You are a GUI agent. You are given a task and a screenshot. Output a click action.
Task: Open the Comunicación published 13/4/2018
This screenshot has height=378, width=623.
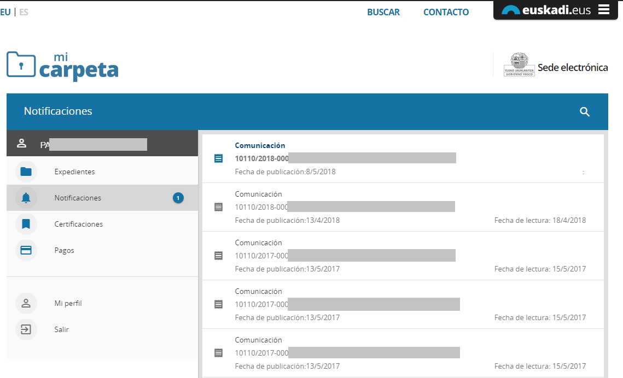345,207
